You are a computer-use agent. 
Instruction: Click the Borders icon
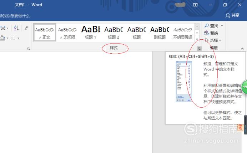(13, 38)
